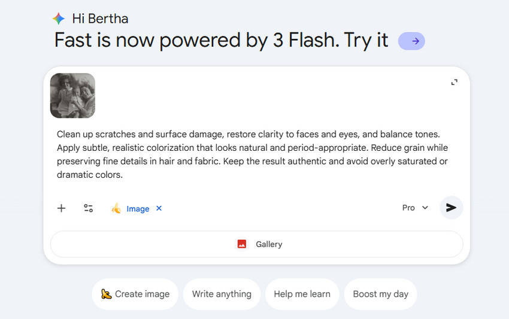Image resolution: width=509 pixels, height=319 pixels.
Task: Remove the Image tool with X
Action: pyautogui.click(x=159, y=208)
